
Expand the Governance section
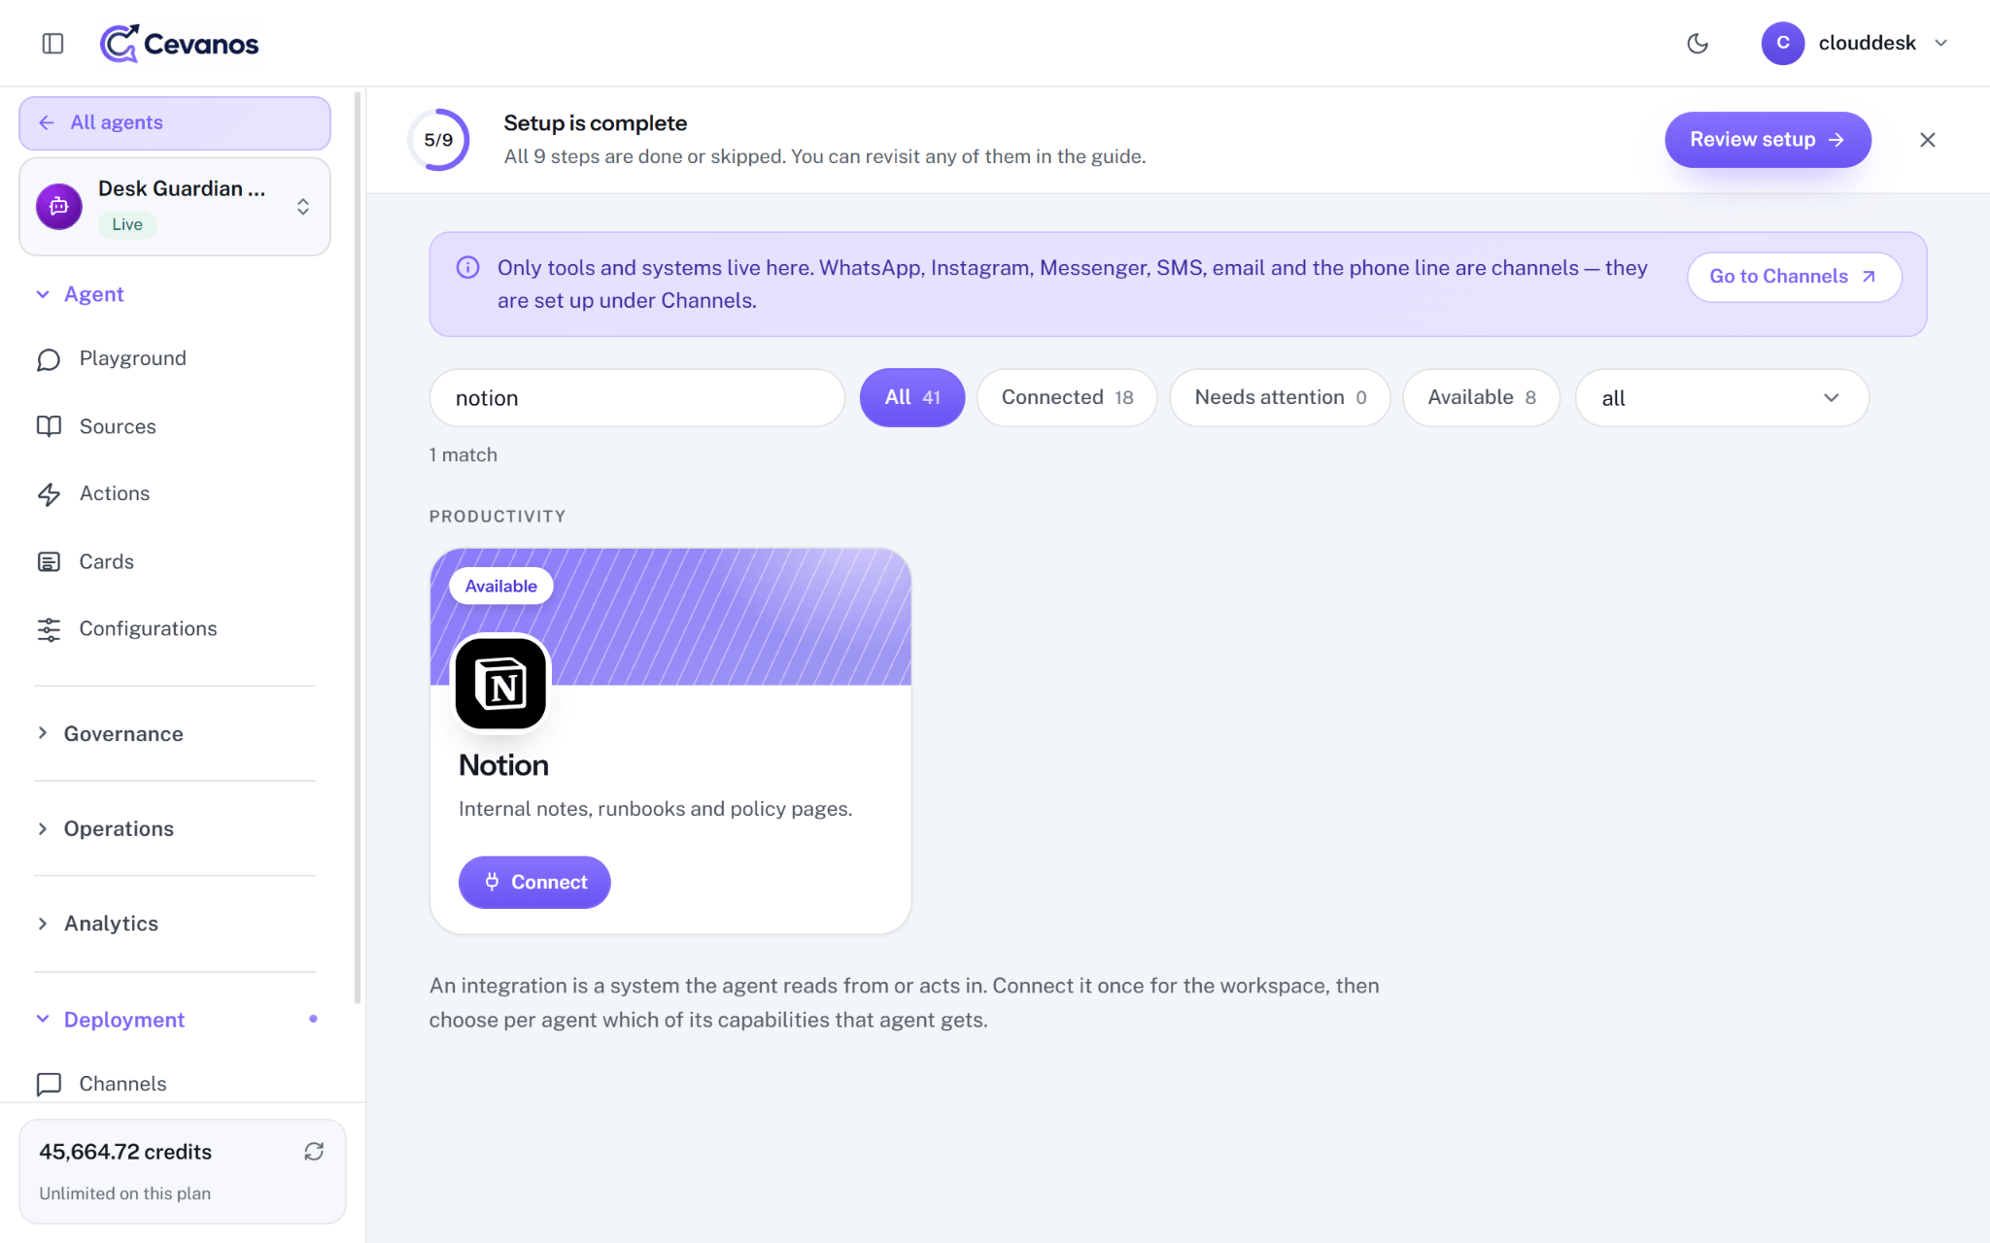[x=123, y=734]
